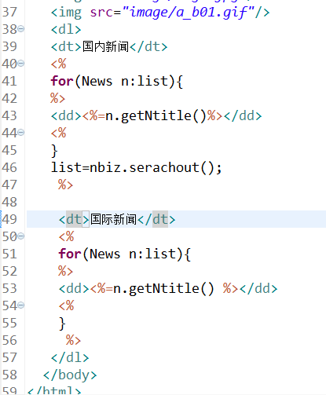Click the closing brace on line 45

coord(54,151)
